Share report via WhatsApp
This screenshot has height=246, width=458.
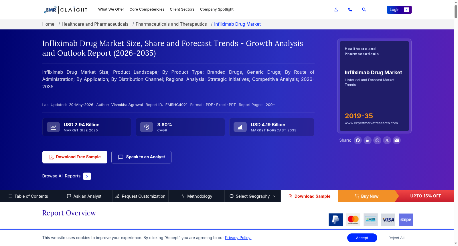377,140
